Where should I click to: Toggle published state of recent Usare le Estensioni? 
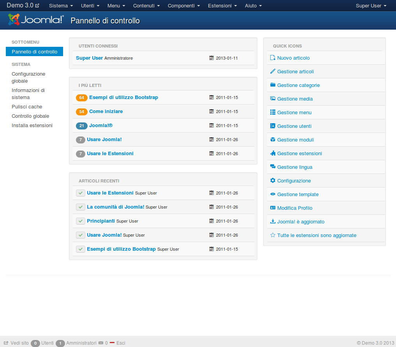pyautogui.click(x=81, y=193)
